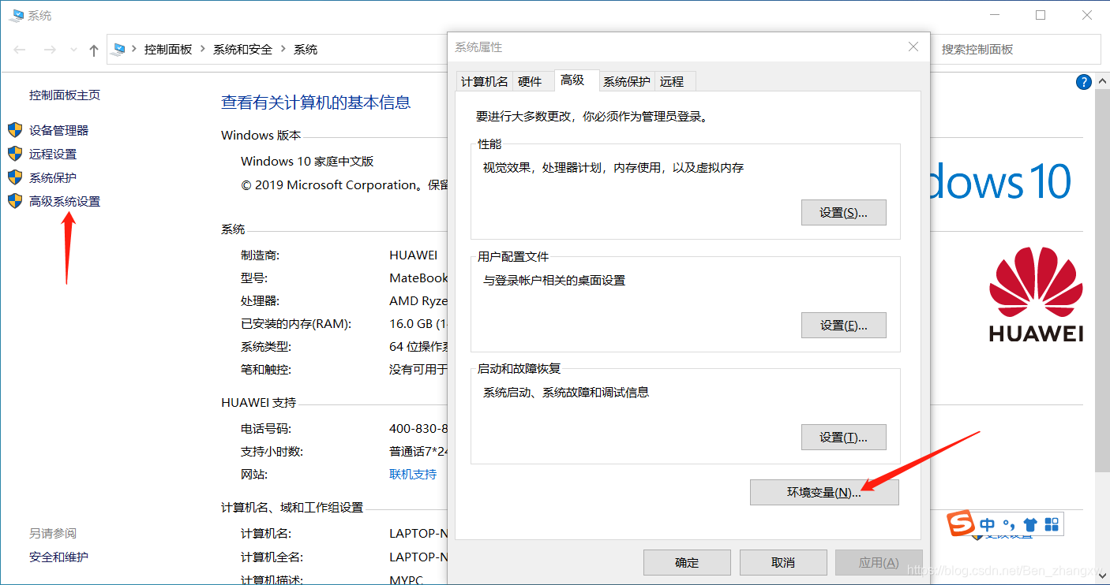Open the blue help question icon
The width and height of the screenshot is (1110, 585).
1083,82
